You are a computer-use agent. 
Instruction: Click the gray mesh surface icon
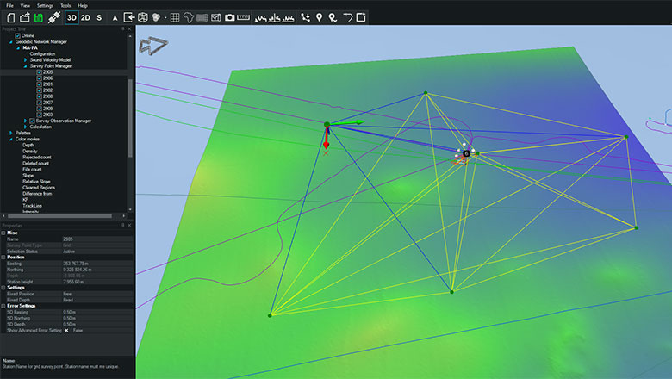pos(202,17)
